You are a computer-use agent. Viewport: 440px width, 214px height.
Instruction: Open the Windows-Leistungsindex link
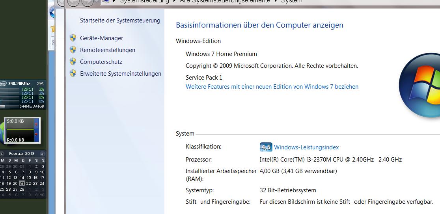click(306, 147)
